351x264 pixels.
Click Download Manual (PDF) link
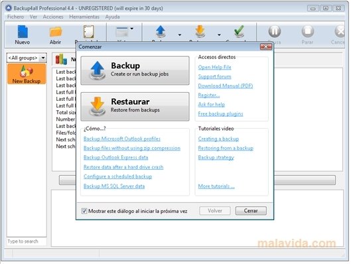point(226,86)
